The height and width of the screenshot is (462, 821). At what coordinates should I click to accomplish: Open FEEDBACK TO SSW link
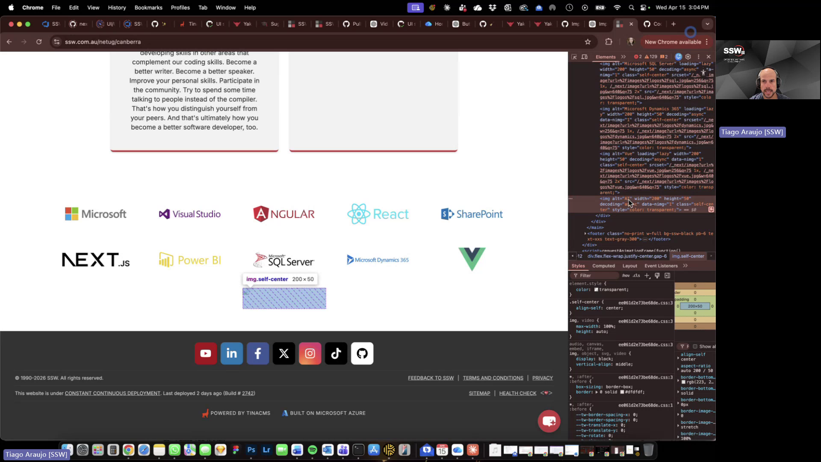(x=431, y=378)
